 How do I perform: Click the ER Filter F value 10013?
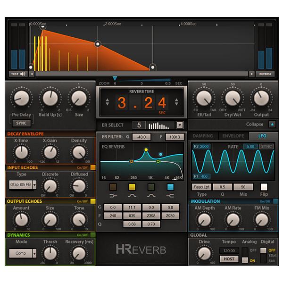coord(175,137)
